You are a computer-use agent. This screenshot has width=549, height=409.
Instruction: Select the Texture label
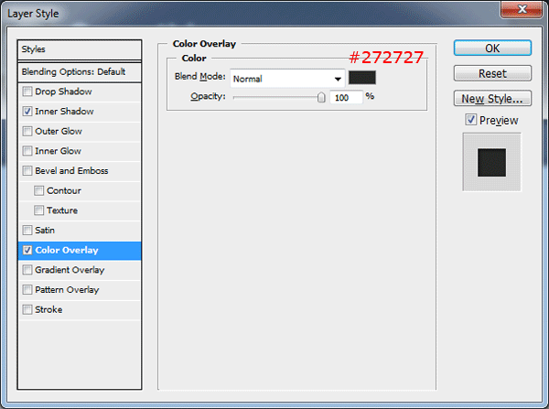coord(62,210)
